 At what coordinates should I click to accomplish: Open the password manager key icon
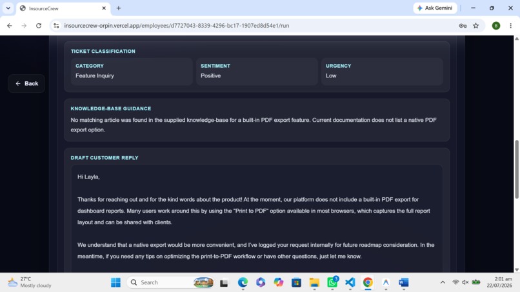(463, 26)
